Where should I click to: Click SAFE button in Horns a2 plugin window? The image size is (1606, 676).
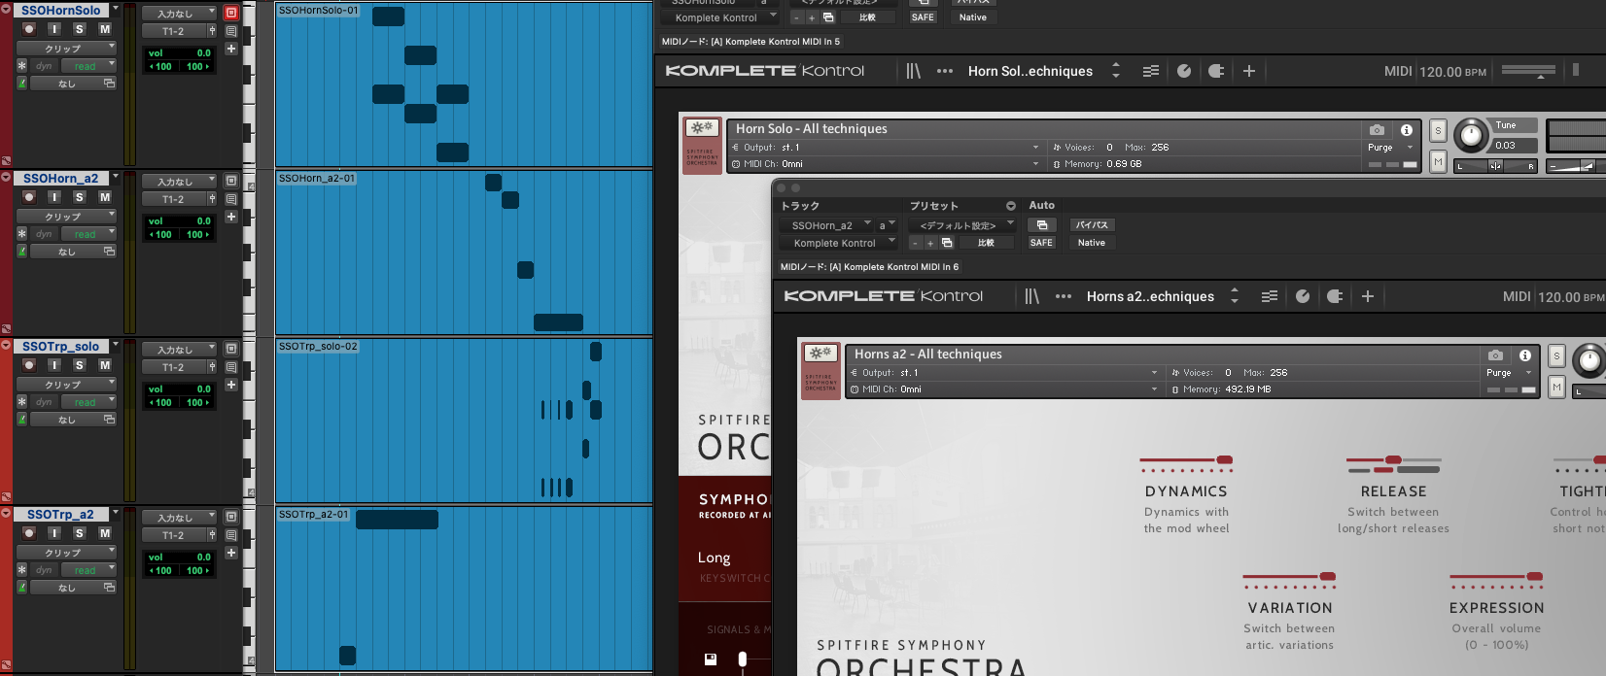(x=1041, y=243)
